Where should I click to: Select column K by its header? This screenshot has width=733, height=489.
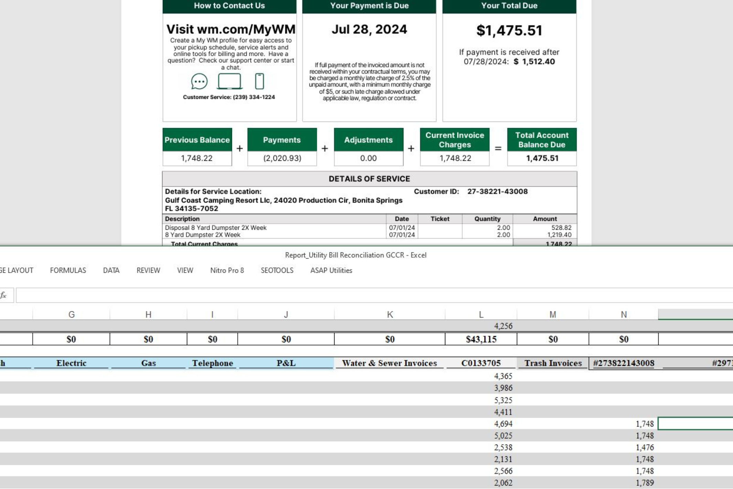click(390, 314)
